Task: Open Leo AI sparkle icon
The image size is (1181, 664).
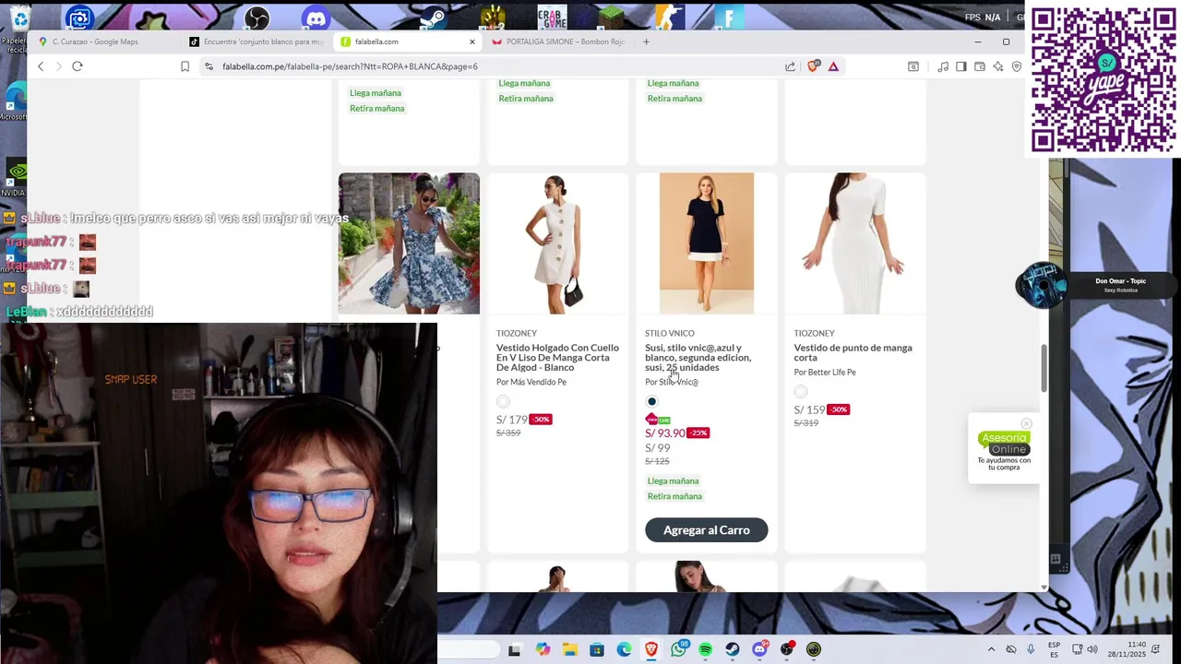Action: pyautogui.click(x=998, y=66)
